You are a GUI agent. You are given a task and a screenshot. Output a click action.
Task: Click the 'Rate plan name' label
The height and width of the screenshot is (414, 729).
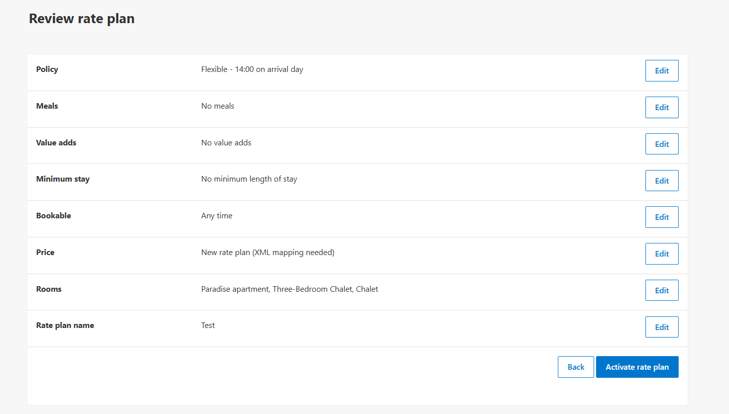pyautogui.click(x=65, y=325)
